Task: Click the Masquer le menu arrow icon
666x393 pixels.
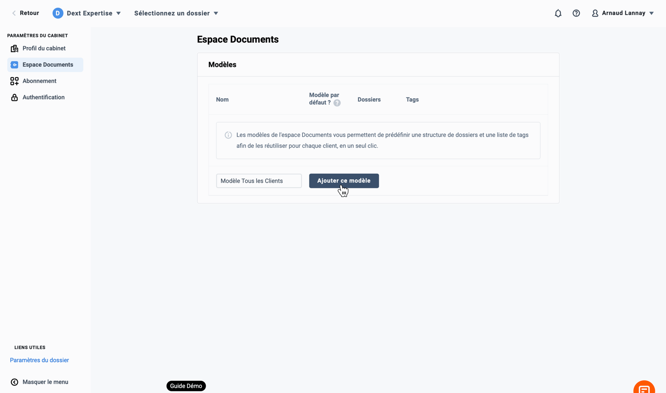Action: tap(15, 382)
